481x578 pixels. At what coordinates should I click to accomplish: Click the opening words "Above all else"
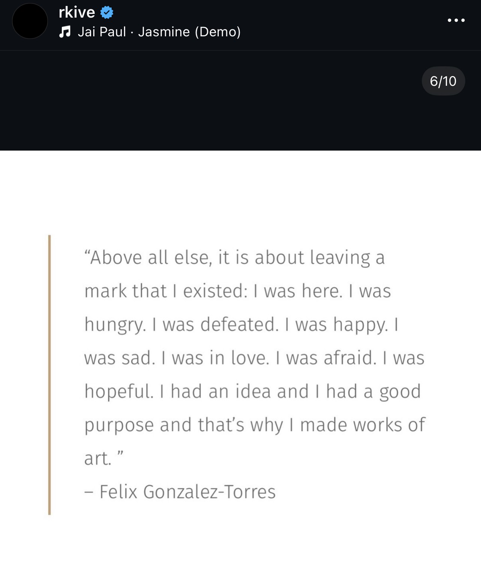click(148, 257)
